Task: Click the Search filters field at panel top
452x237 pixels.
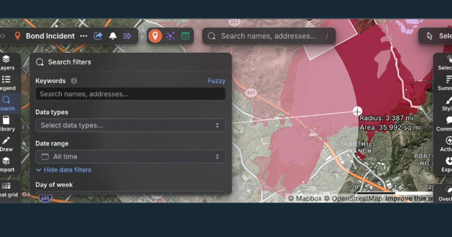Action: tap(130, 62)
